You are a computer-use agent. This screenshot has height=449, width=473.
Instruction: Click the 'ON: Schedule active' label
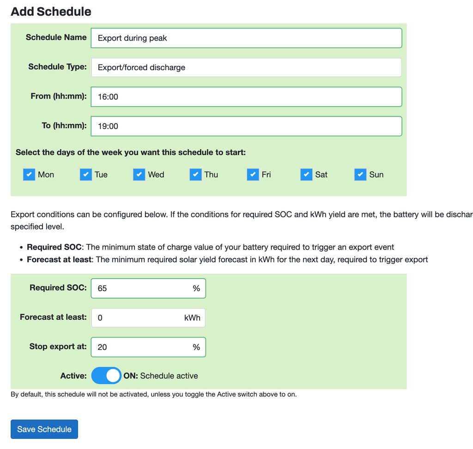pyautogui.click(x=161, y=376)
